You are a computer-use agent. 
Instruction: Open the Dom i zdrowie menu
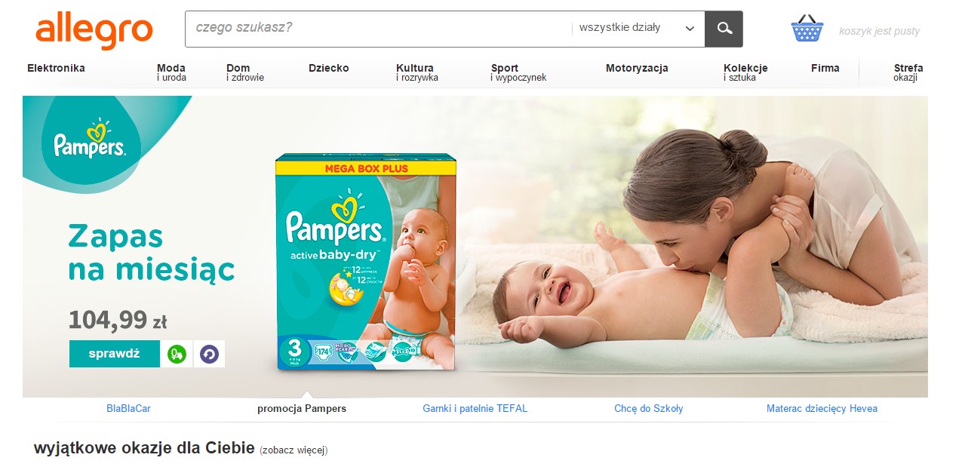[x=245, y=72]
